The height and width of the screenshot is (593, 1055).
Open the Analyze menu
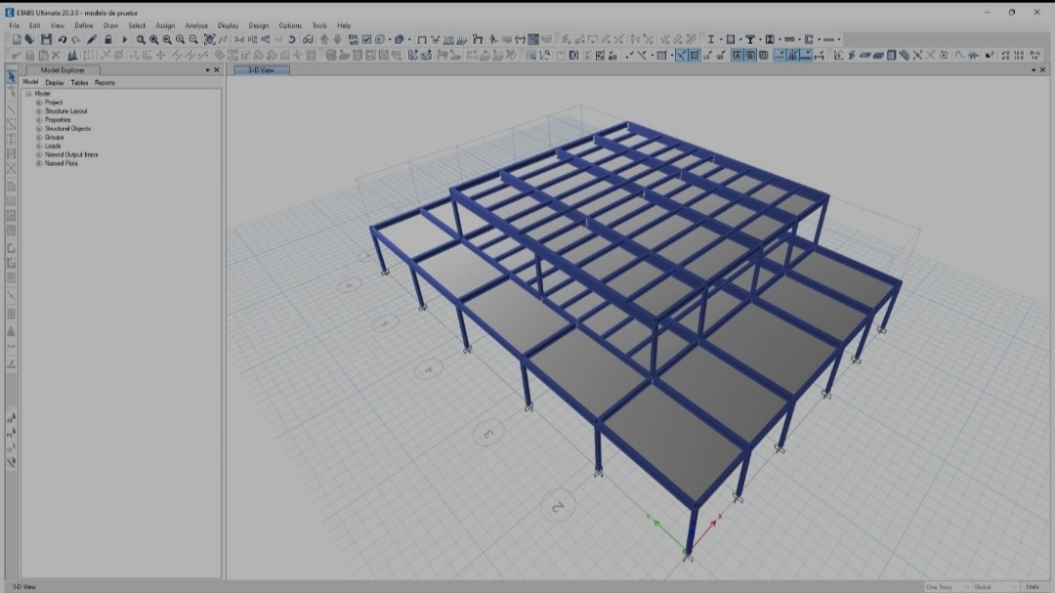point(196,25)
